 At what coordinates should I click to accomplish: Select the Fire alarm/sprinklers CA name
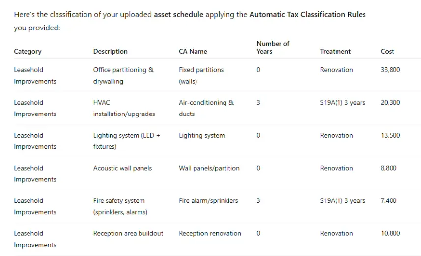click(208, 201)
